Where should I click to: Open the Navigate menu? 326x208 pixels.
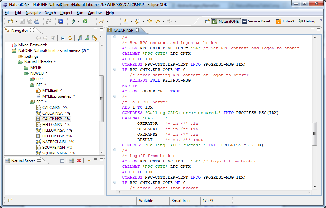coord(33,13)
